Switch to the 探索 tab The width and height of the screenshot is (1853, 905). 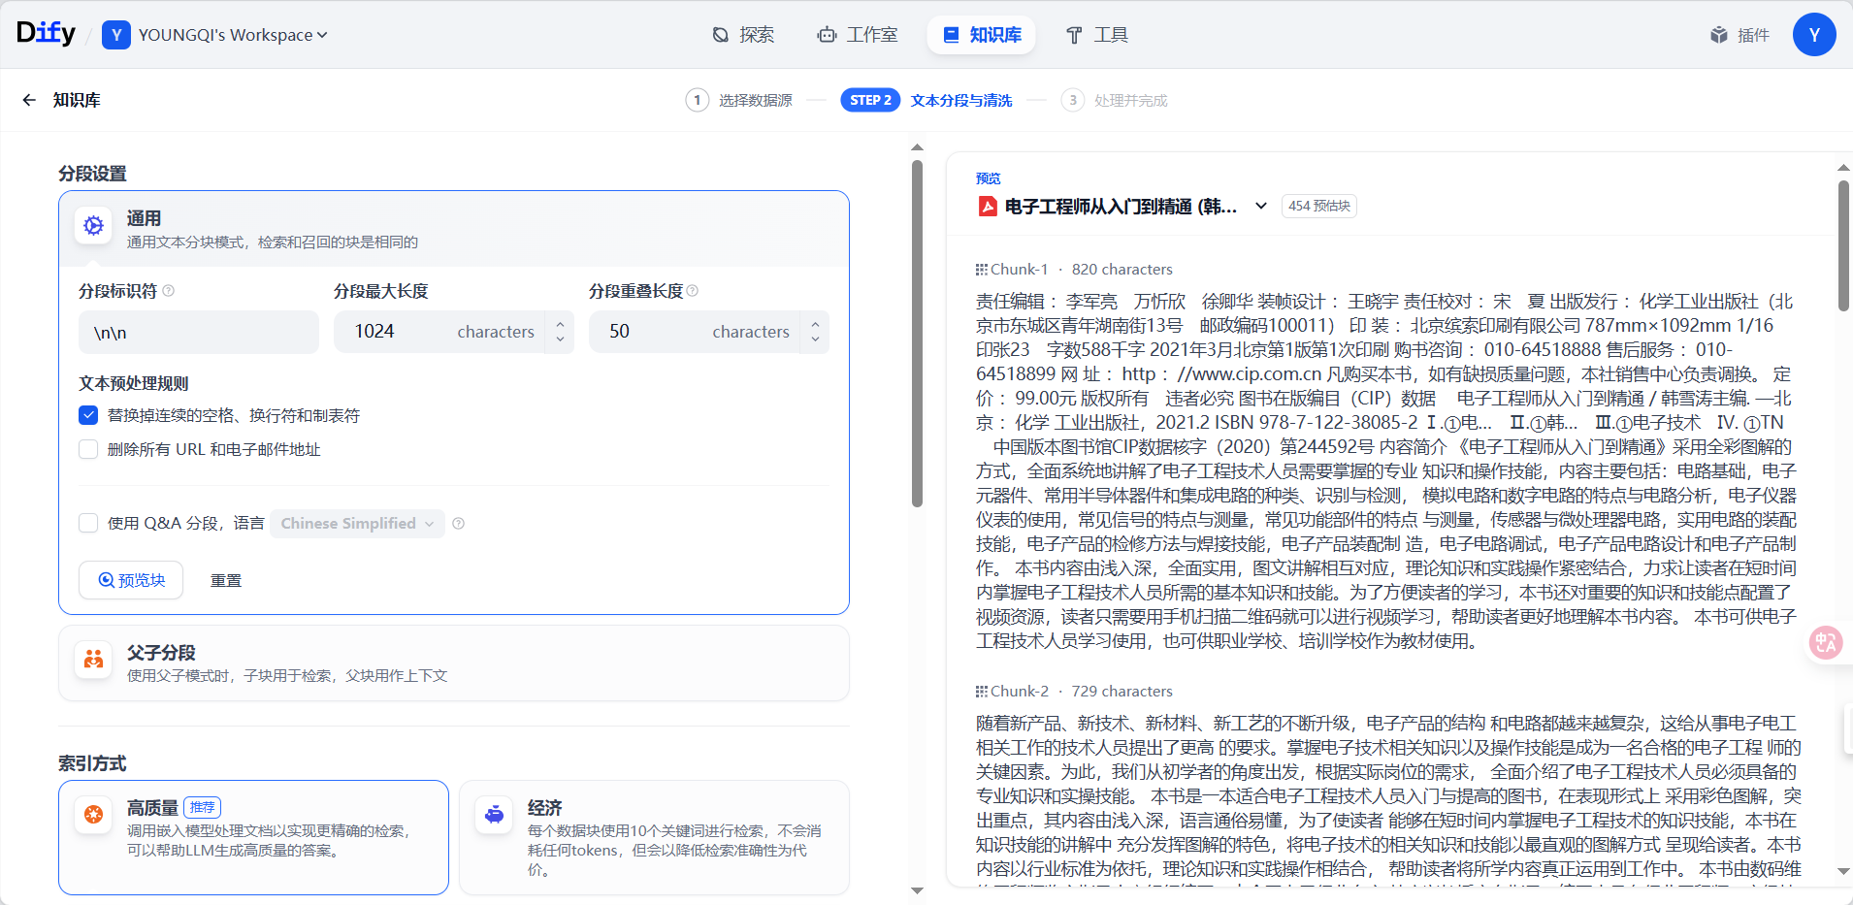(x=743, y=34)
